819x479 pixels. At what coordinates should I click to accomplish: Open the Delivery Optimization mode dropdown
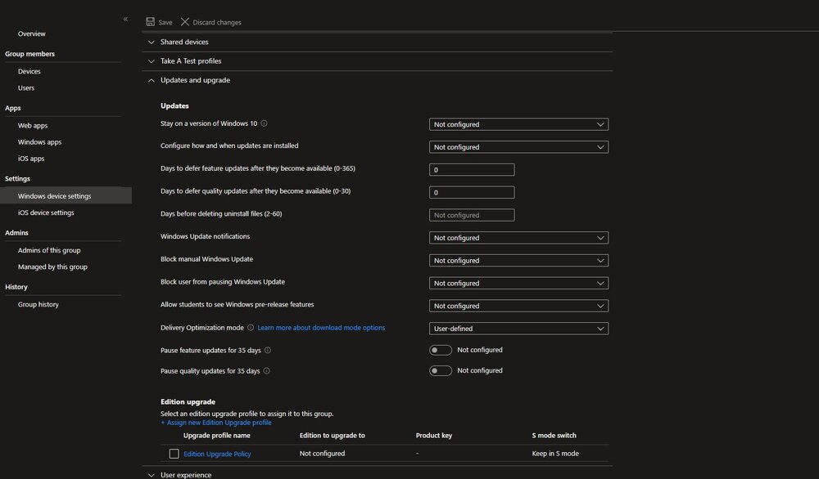[518, 329]
